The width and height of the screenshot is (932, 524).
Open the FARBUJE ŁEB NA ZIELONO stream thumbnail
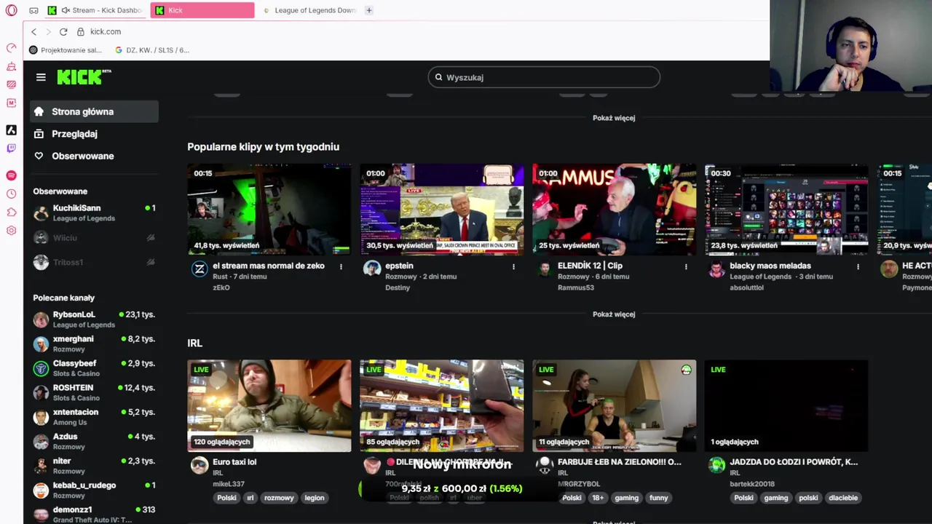point(614,406)
